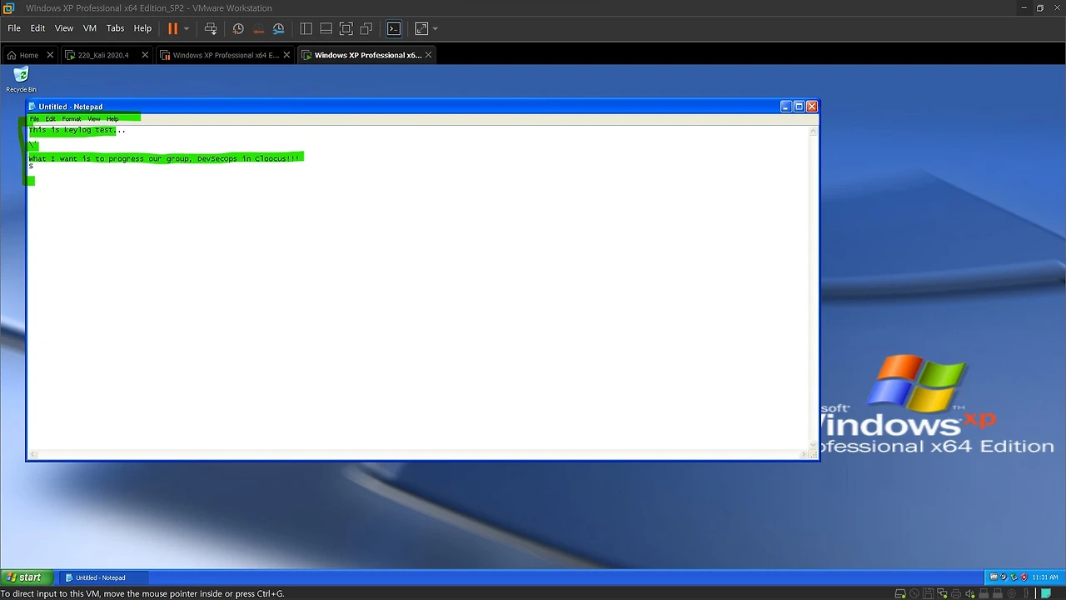The image size is (1066, 600).
Task: Minimize the Notepad window
Action: pyautogui.click(x=786, y=107)
